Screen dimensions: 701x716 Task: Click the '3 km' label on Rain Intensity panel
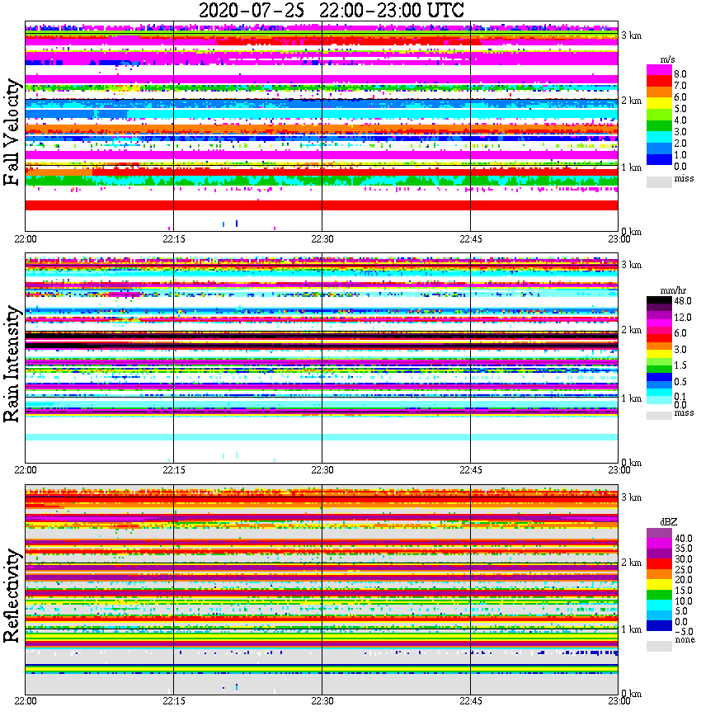631,265
